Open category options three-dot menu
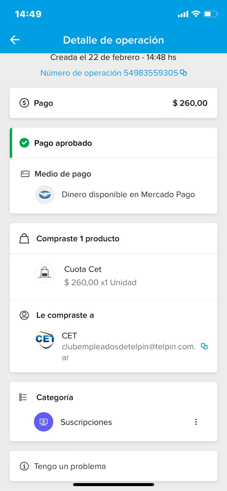The height and width of the screenshot is (491, 227). [x=196, y=422]
